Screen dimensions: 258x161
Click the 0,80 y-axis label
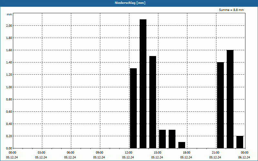point(9,99)
